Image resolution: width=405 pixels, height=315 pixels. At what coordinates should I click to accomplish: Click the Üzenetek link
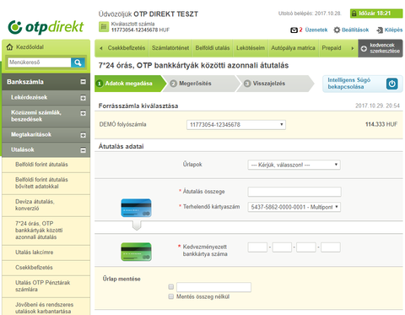pos(316,30)
